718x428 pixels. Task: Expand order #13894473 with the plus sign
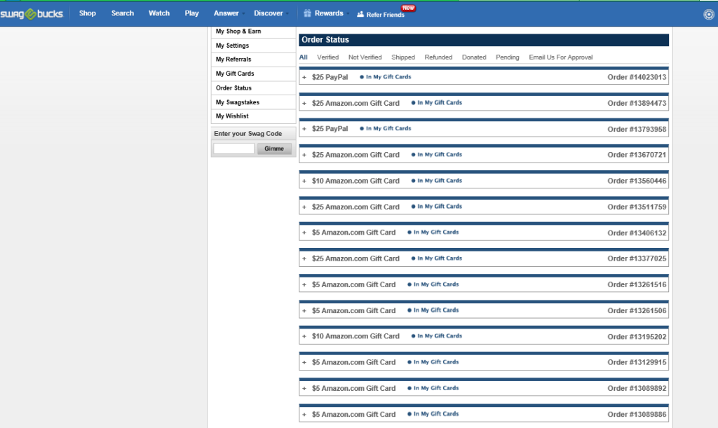[x=304, y=104]
